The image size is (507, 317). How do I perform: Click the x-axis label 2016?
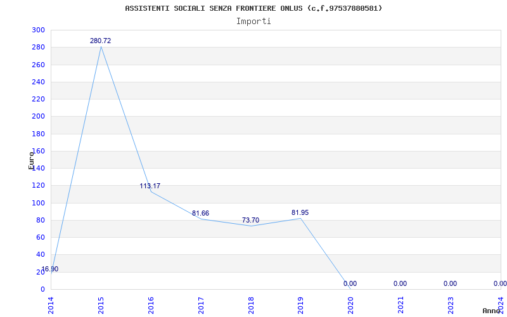[x=151, y=306]
